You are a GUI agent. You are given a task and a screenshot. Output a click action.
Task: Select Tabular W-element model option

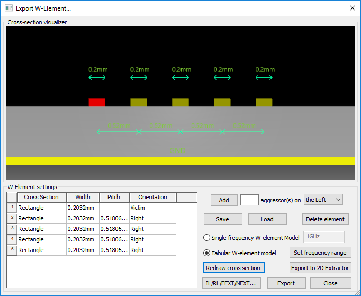[x=207, y=253]
